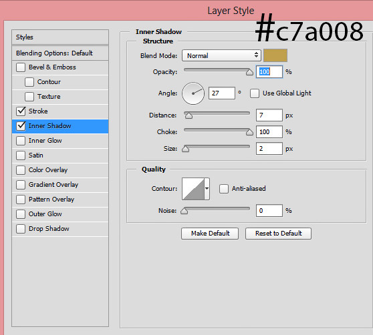Click the Choke slider handle
Image resolution: width=373 pixels, height=335 pixels.
point(249,132)
